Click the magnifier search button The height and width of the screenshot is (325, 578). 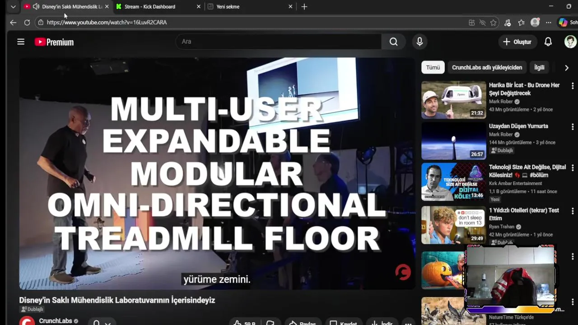[x=394, y=42]
